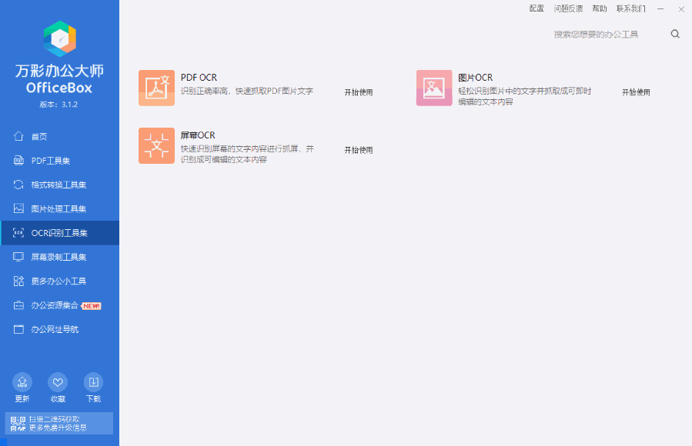The width and height of the screenshot is (692, 446).
Task: Select the 屏幕OCR tool icon
Action: pos(156,145)
